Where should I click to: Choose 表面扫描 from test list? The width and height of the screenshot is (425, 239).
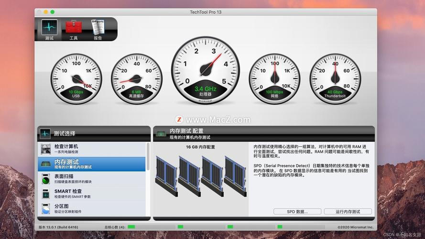92,179
